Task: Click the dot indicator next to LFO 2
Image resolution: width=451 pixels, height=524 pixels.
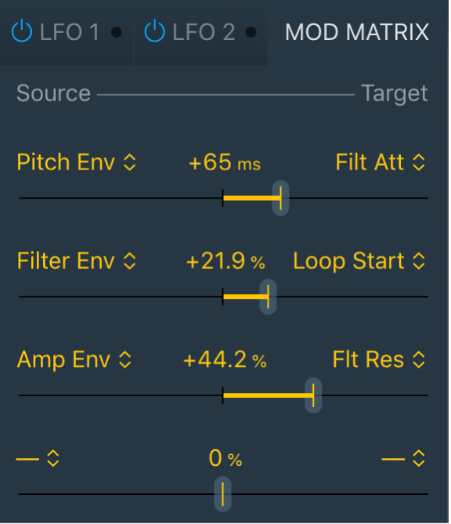Action: click(x=251, y=32)
